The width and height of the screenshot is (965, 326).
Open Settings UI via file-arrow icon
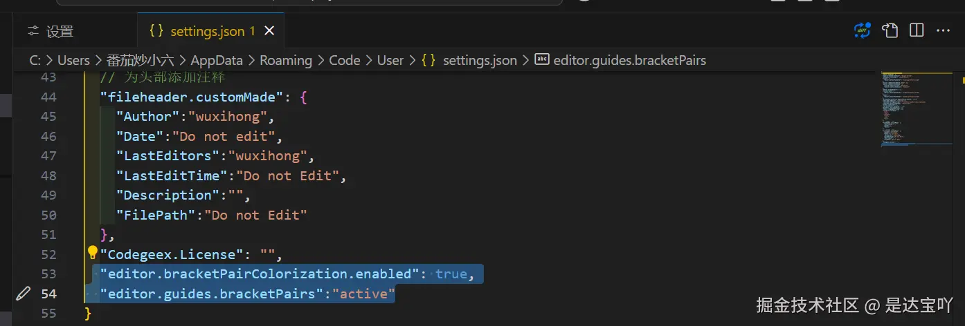(890, 30)
